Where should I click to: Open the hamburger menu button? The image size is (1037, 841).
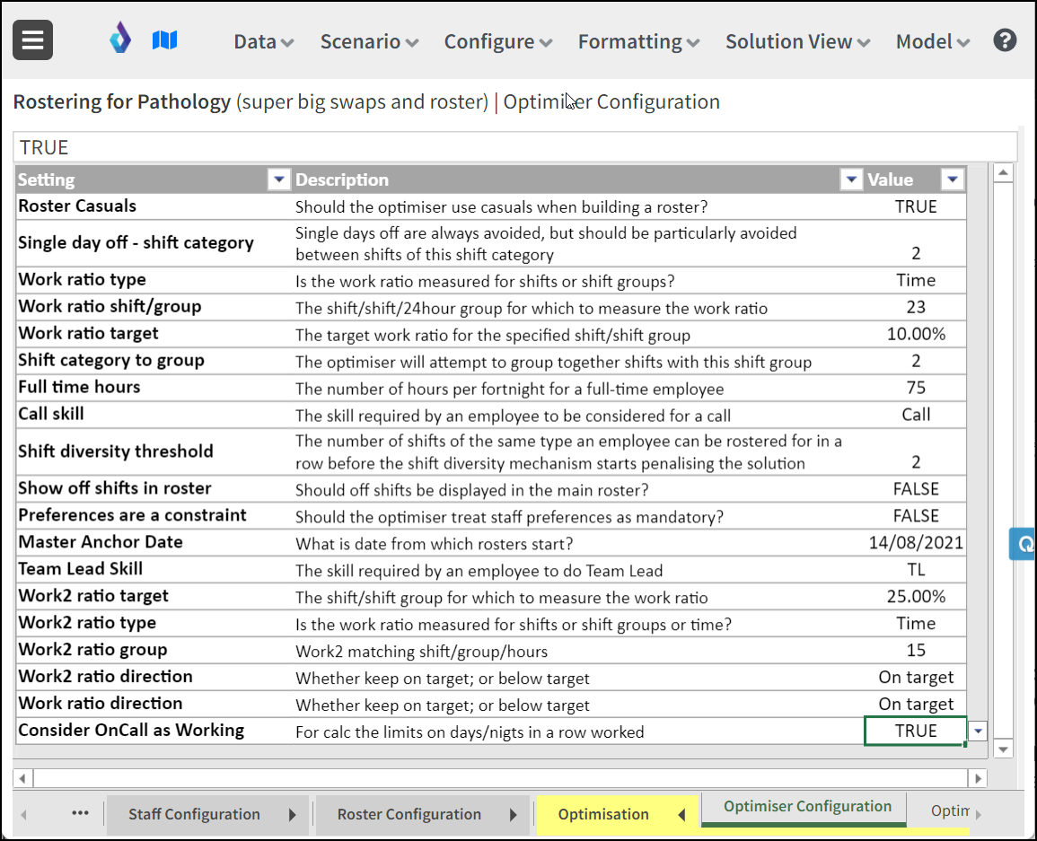point(32,40)
